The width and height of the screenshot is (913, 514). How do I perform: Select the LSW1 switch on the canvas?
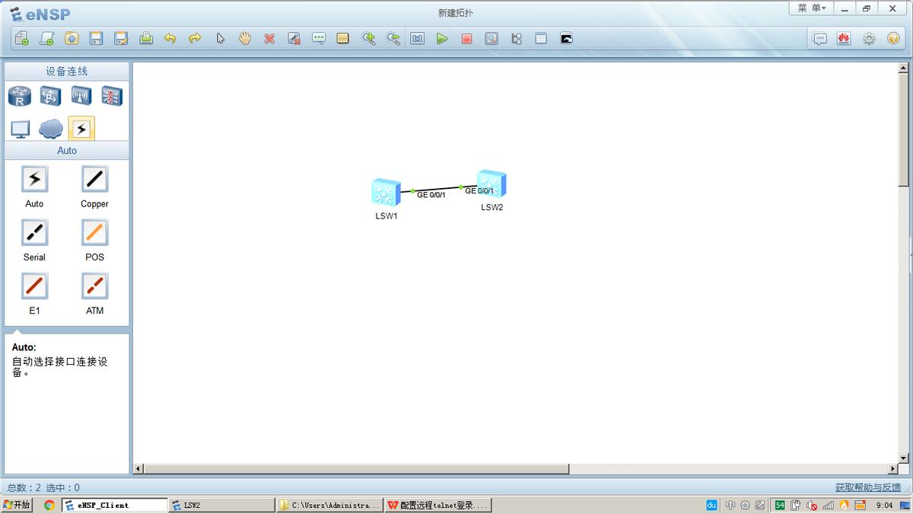pos(386,192)
